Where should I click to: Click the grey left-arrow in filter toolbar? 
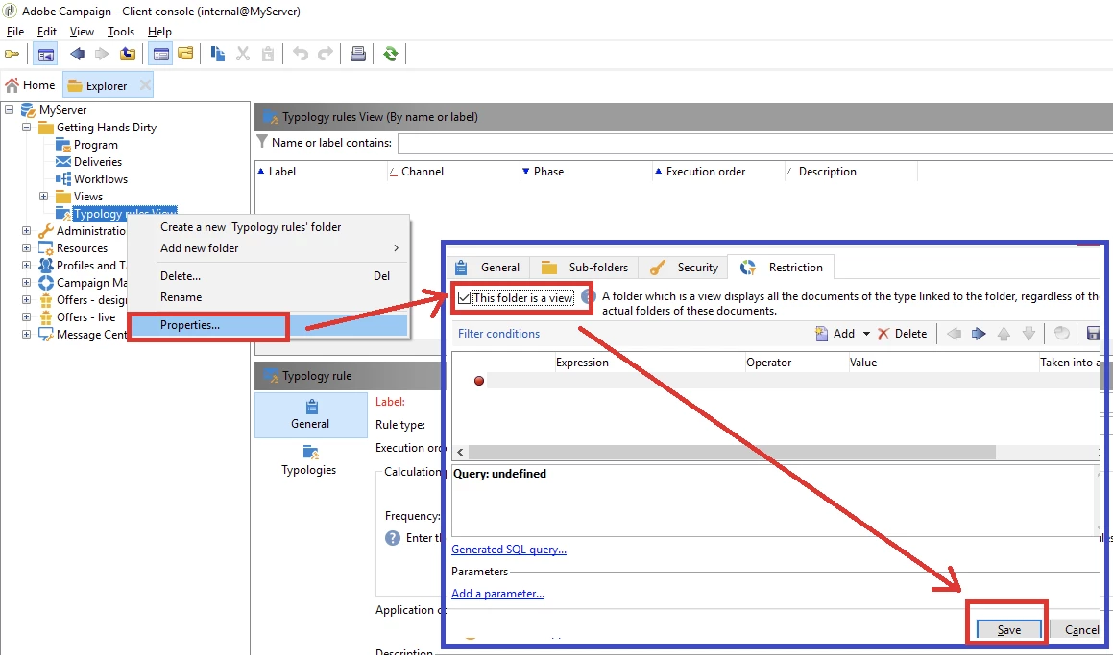tap(954, 333)
